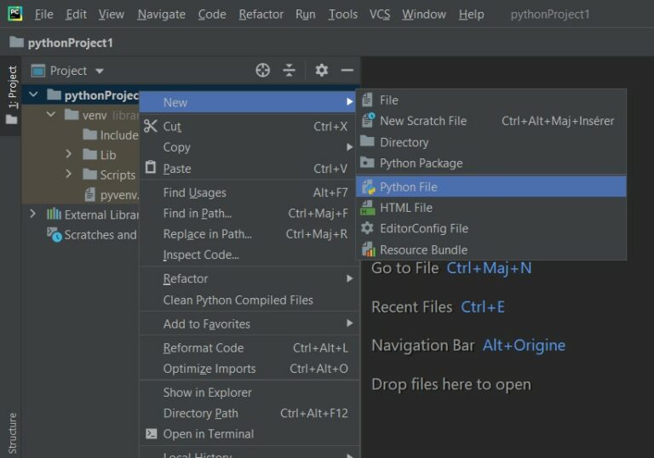654x458 pixels.
Task: Open the View menu
Action: click(112, 14)
